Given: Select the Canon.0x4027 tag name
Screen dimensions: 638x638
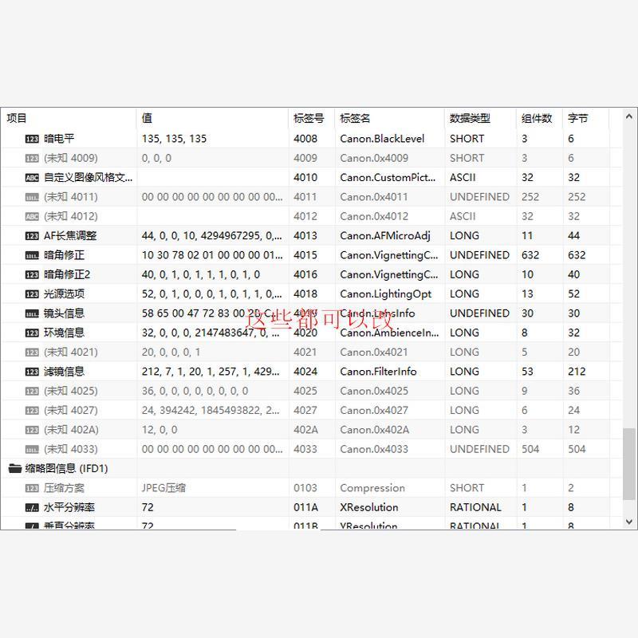Looking at the screenshot, I should pyautogui.click(x=374, y=411).
